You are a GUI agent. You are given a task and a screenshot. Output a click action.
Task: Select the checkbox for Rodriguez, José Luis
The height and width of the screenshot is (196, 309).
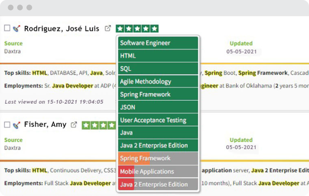(7, 28)
